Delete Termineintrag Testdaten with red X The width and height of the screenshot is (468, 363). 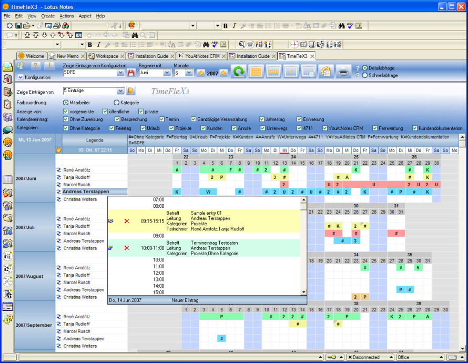coord(127,248)
